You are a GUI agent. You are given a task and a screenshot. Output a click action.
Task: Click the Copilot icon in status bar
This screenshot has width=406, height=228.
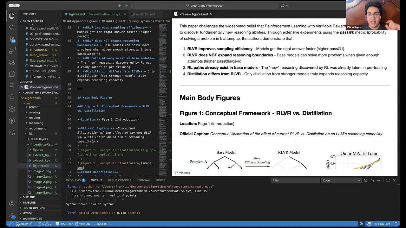(369, 224)
